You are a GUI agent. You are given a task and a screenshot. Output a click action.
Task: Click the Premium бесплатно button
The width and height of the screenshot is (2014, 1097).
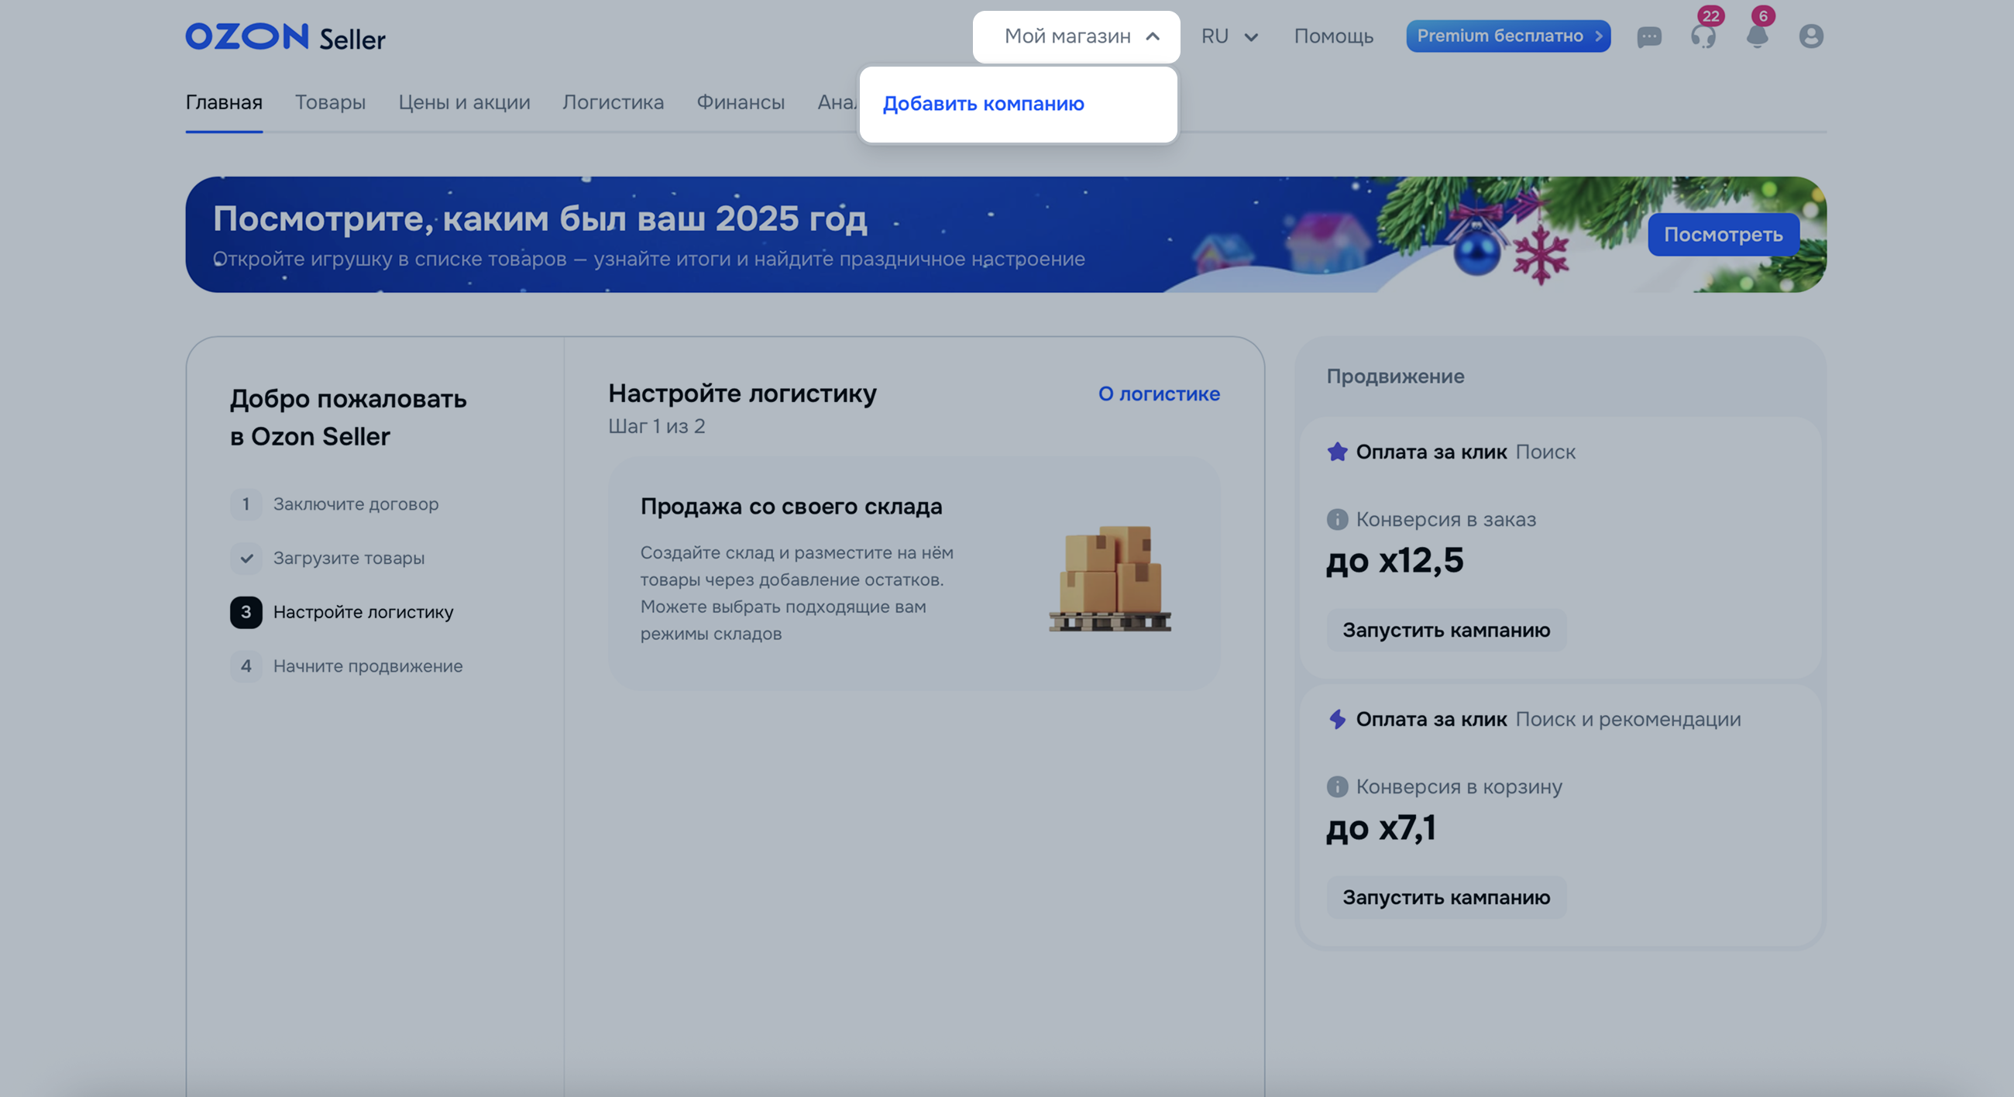click(x=1507, y=36)
